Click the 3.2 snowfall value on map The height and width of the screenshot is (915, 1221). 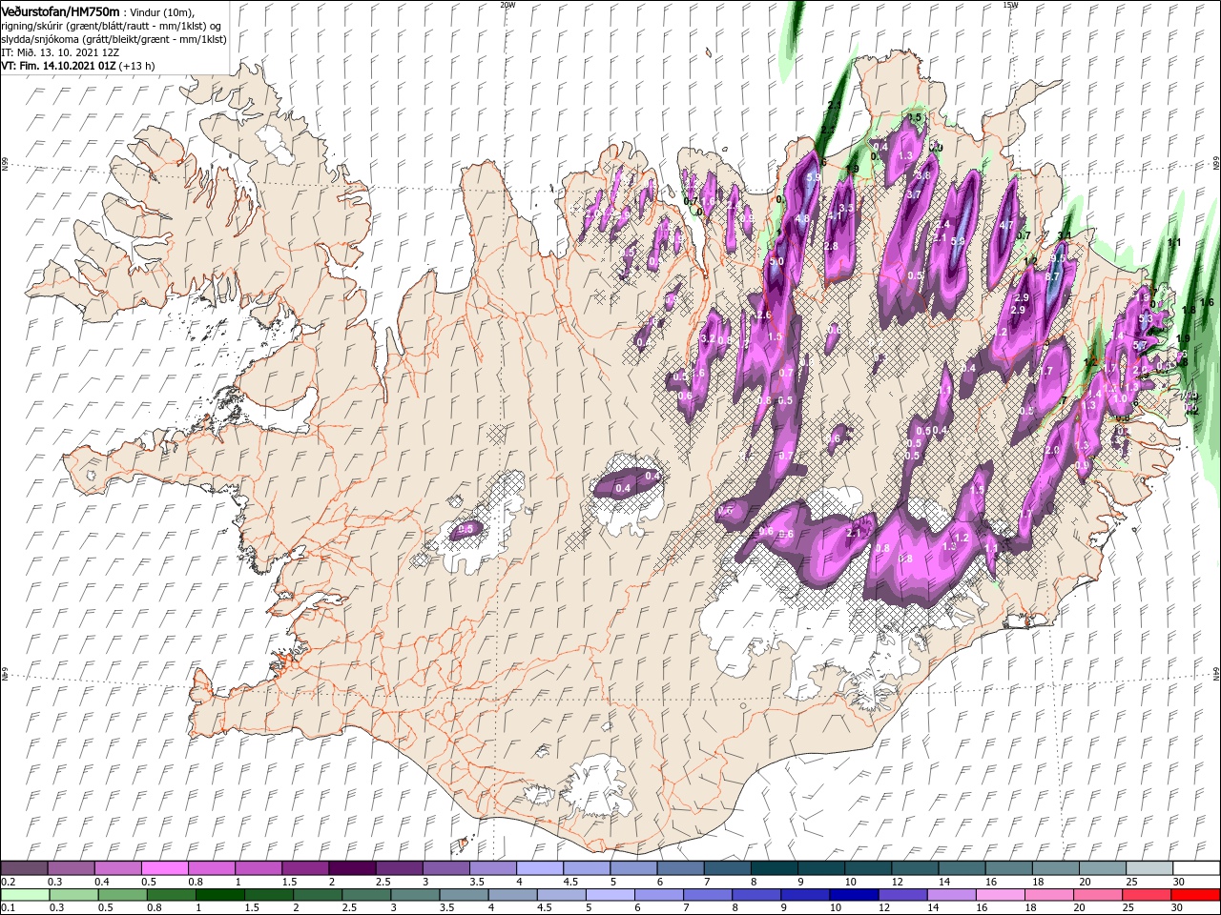click(x=708, y=338)
